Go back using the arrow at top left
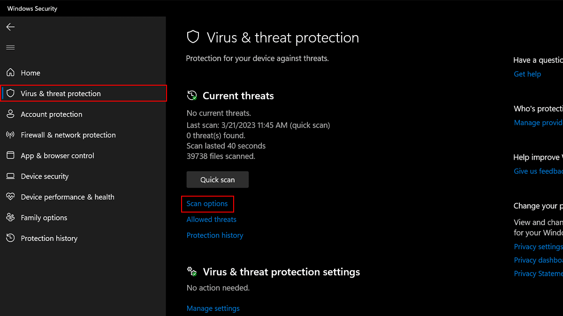 point(10,27)
